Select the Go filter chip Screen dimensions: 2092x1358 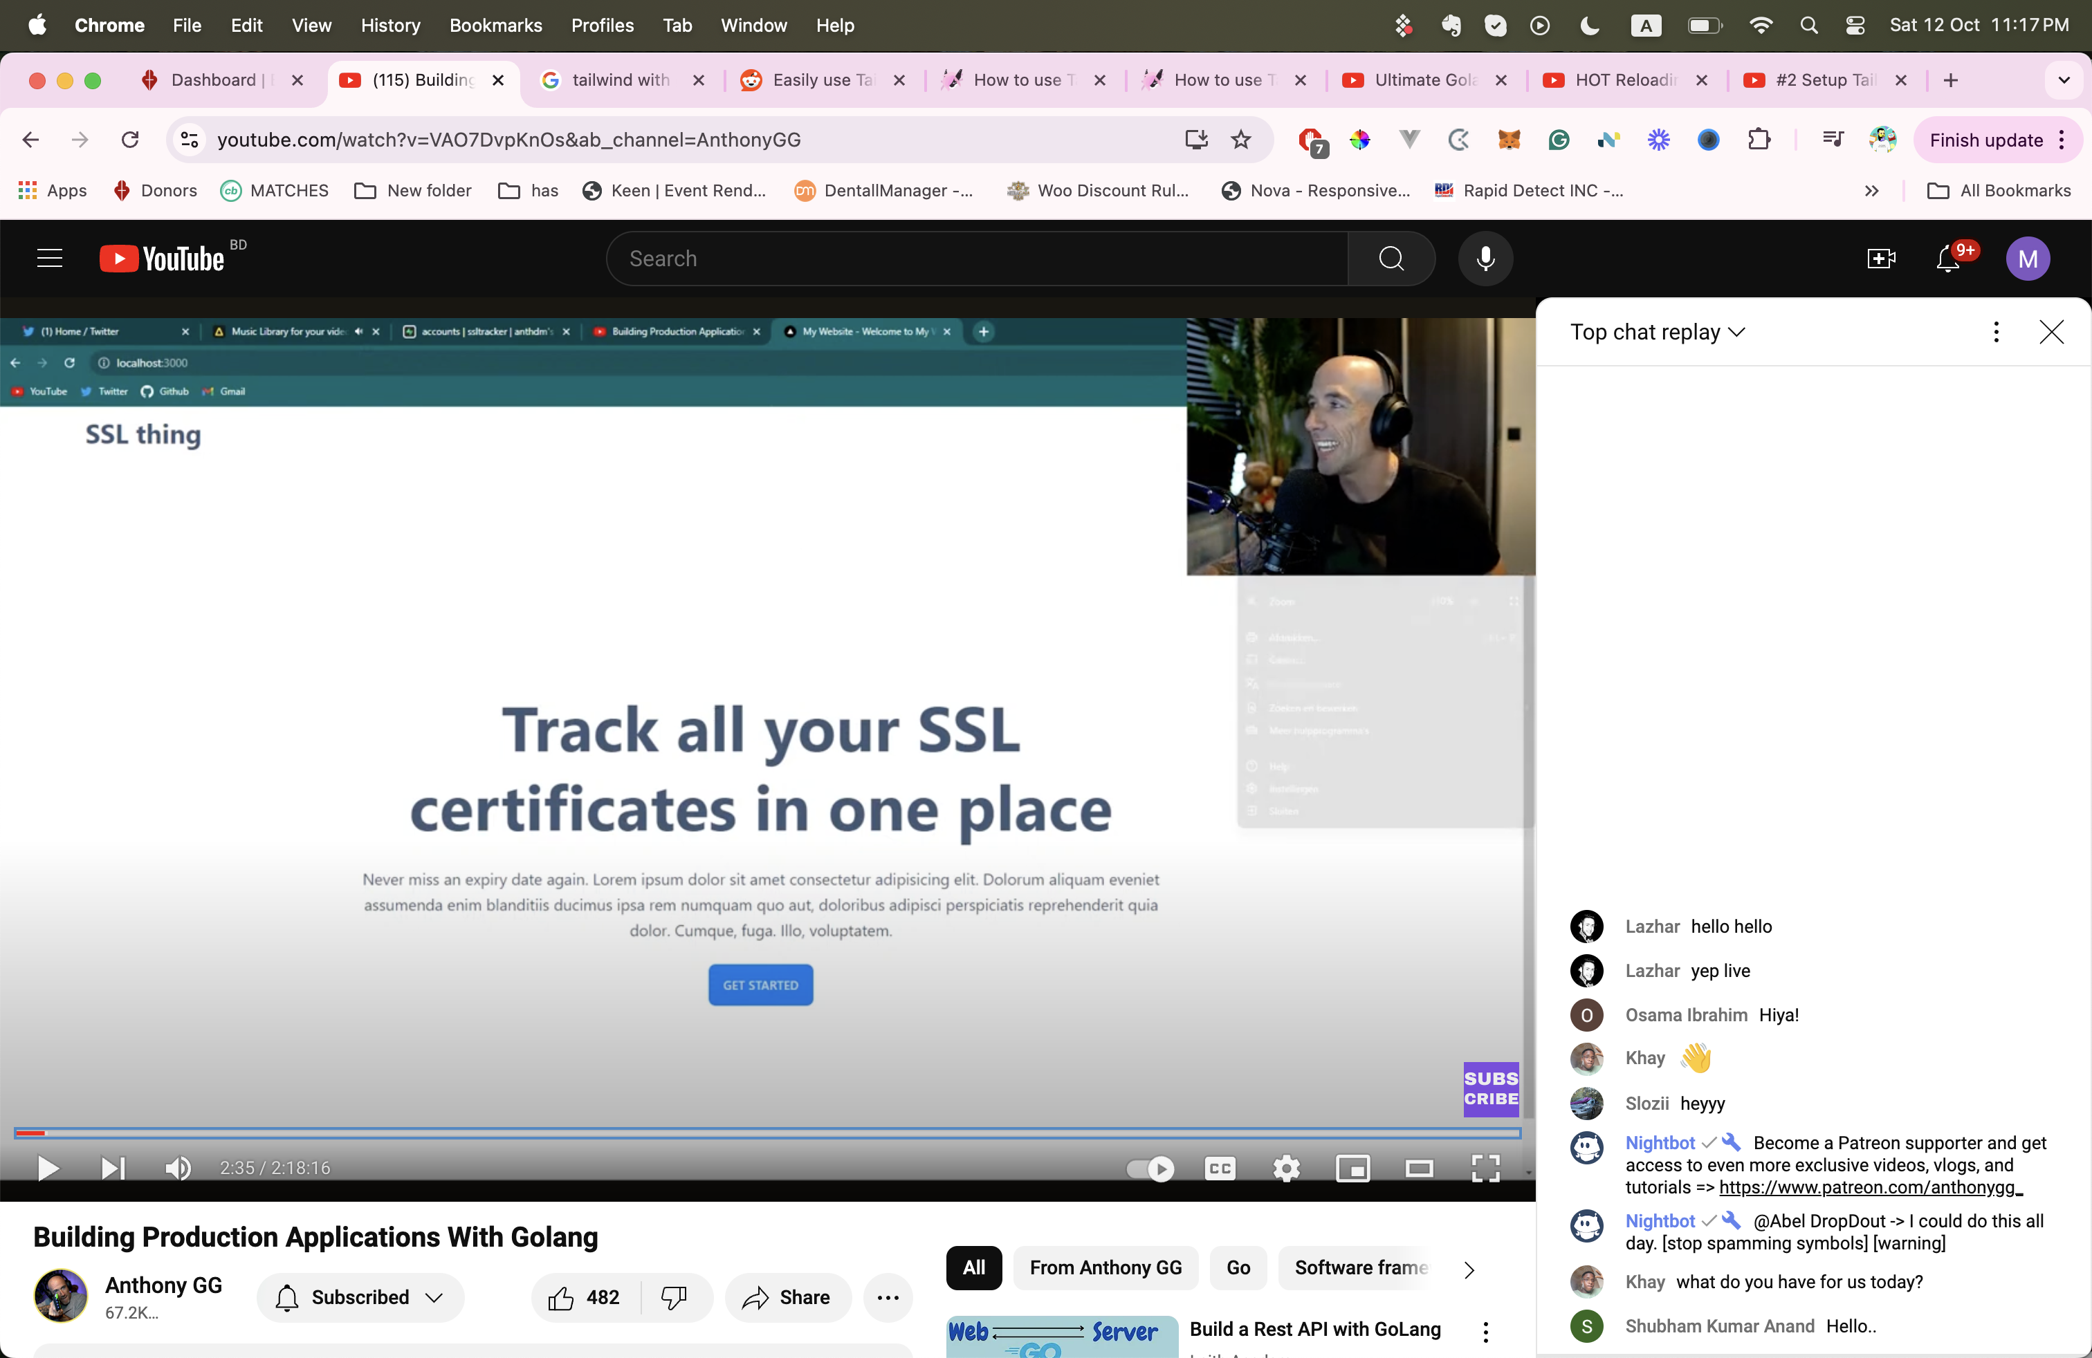pos(1238,1267)
